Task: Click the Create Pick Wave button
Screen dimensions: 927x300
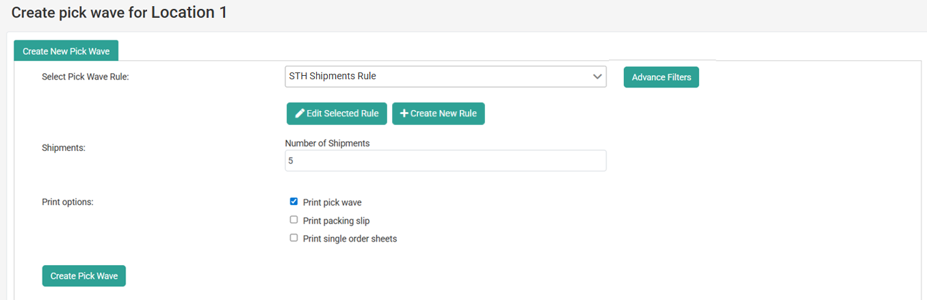Action: tap(84, 276)
